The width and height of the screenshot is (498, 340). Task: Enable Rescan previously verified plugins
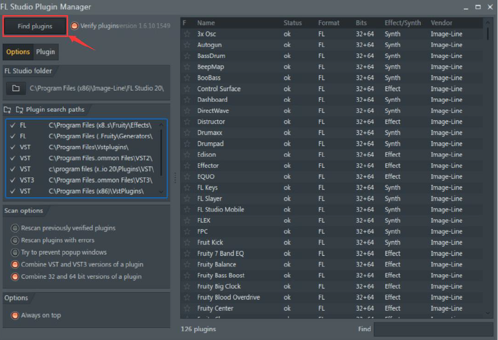15,228
